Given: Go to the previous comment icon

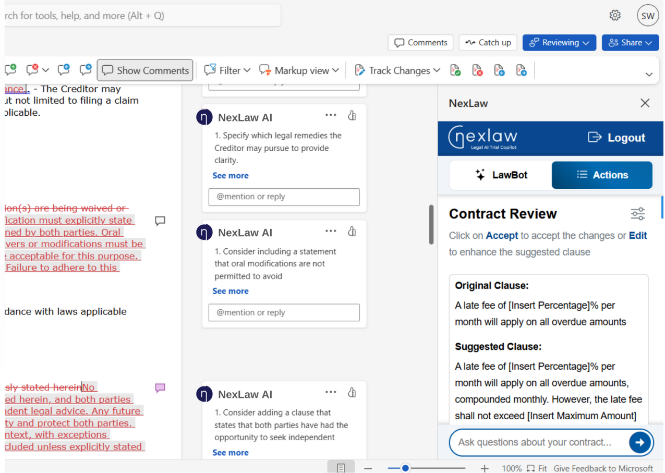Looking at the screenshot, I should click(64, 70).
